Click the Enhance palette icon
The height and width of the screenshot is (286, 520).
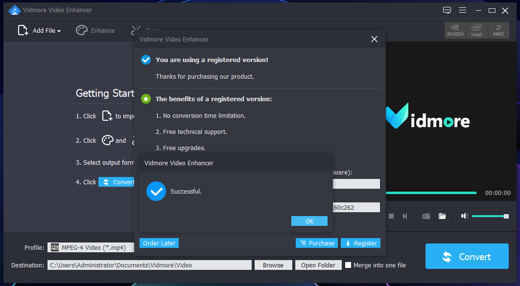click(x=82, y=30)
